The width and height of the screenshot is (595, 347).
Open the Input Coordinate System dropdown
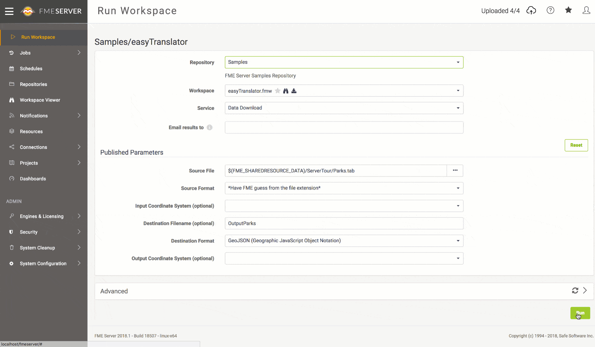tap(344, 206)
